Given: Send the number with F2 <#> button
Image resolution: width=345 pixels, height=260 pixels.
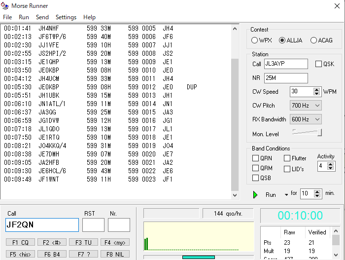Looking at the screenshot, I should pos(52,242).
